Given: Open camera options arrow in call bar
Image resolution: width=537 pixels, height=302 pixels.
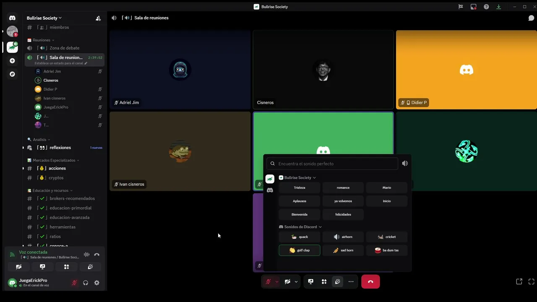Looking at the screenshot, I should click(x=296, y=282).
